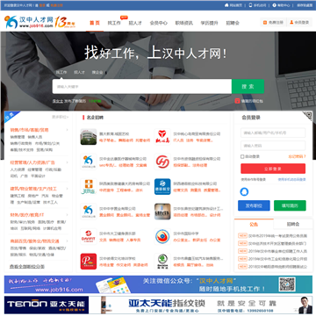Screen dimensions: 316x316
Task: Click the 更多职位 link in category panel
Action: (x=61, y=117)
